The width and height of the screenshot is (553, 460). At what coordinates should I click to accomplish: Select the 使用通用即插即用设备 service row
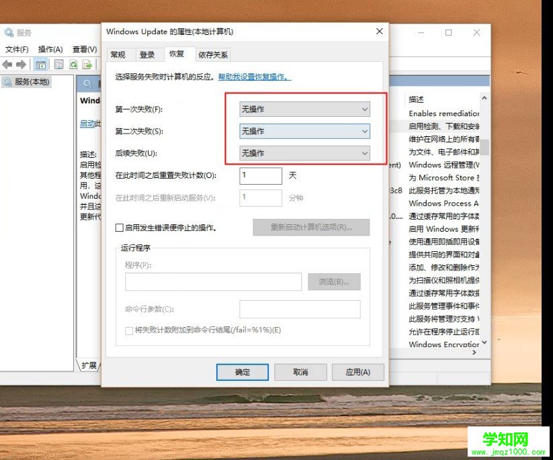(443, 242)
